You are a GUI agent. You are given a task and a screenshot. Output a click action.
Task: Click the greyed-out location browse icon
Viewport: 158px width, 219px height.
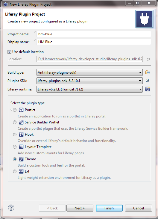[x=148, y=59]
